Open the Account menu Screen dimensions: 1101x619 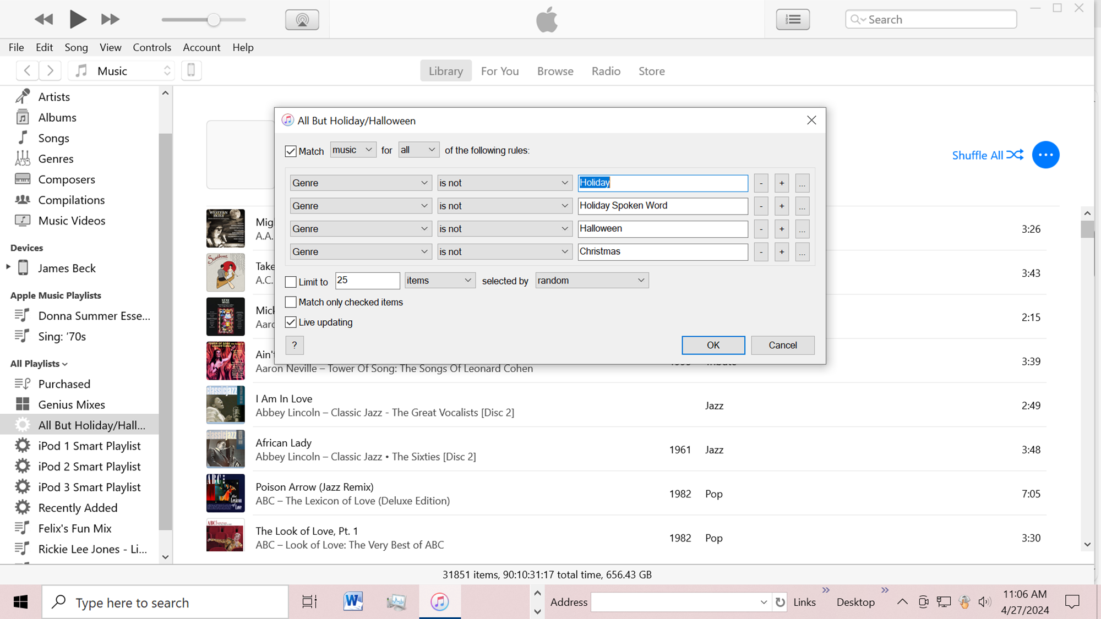point(201,47)
